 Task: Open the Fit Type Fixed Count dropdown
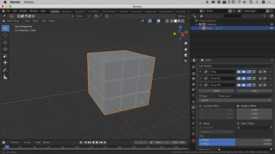245,96
